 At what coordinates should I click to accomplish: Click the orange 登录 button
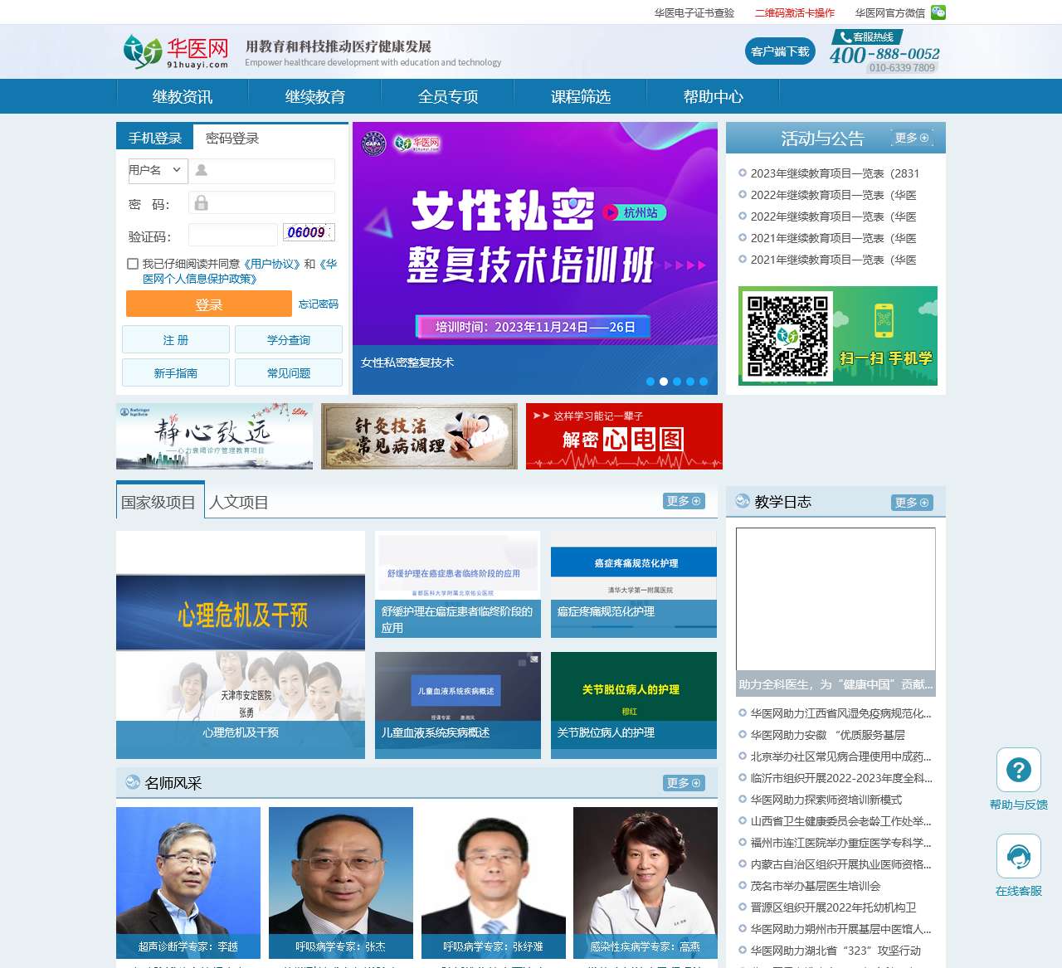coord(209,304)
